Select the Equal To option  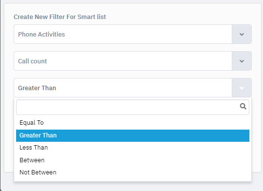[x=133, y=123]
